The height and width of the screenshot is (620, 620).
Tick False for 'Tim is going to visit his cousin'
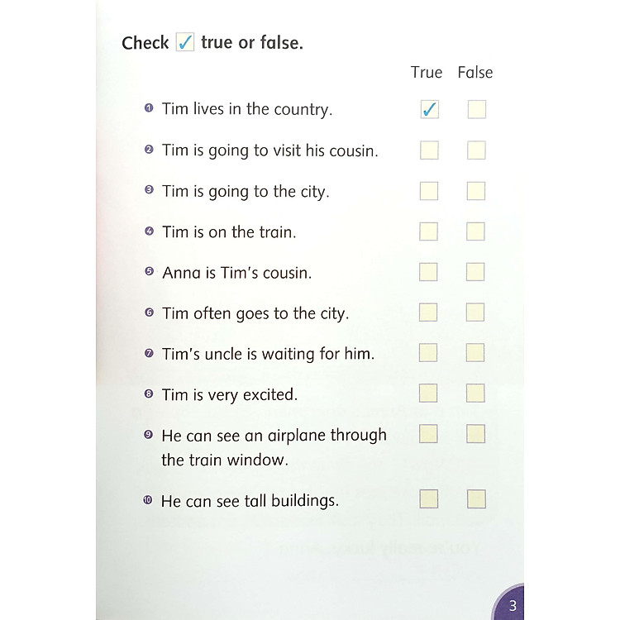click(x=476, y=150)
